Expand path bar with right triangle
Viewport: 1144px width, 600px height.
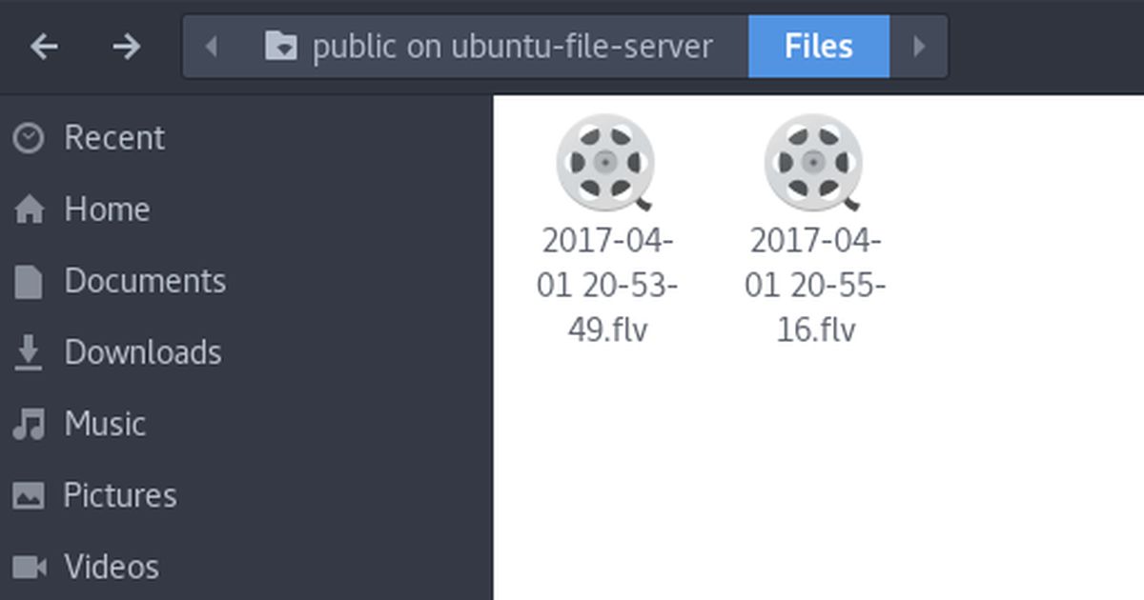tap(919, 46)
